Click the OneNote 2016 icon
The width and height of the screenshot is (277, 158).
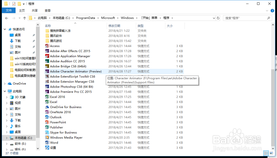click(x=47, y=112)
